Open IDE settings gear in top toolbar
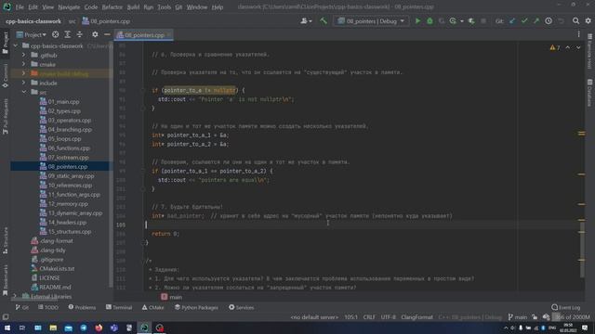The image size is (595, 334). (x=588, y=21)
